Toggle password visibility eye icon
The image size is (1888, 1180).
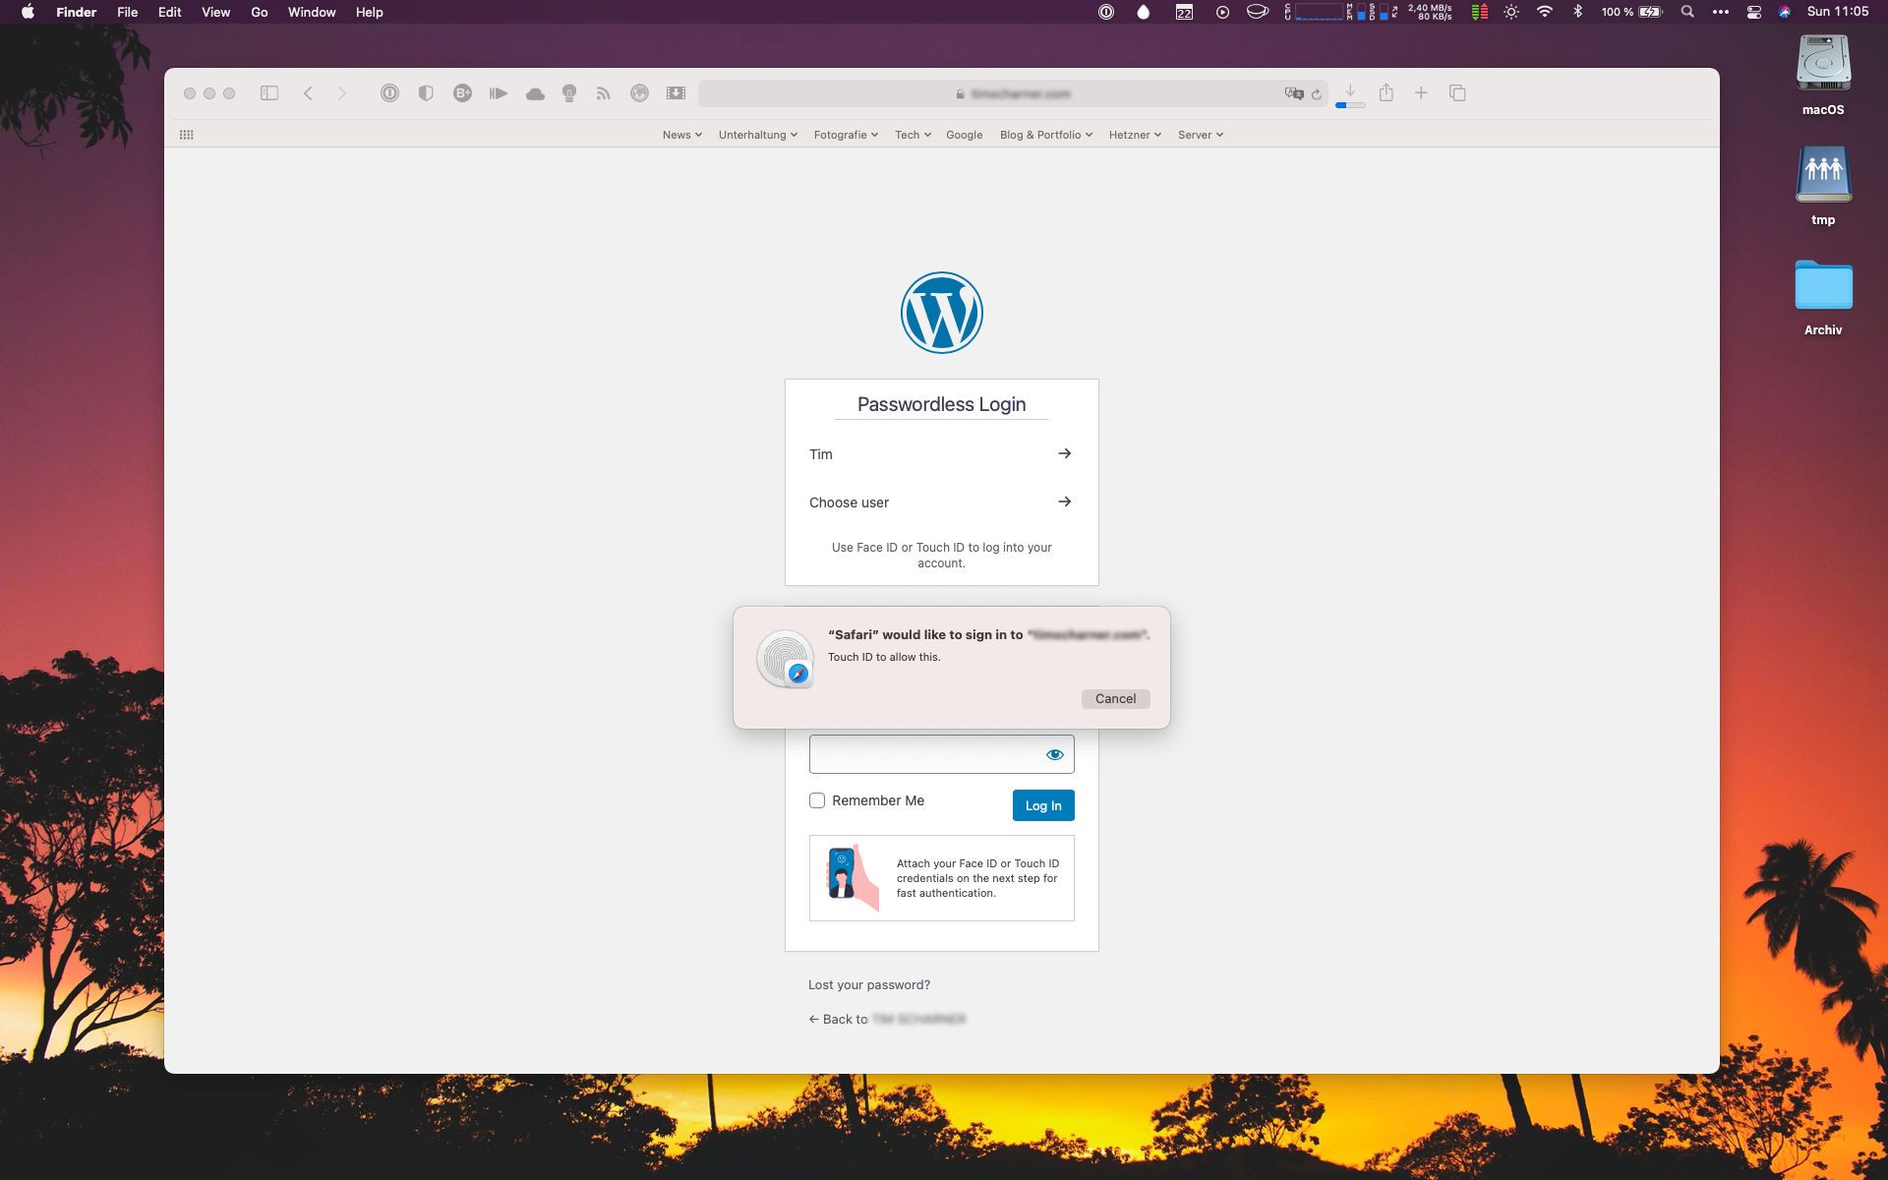(x=1055, y=754)
